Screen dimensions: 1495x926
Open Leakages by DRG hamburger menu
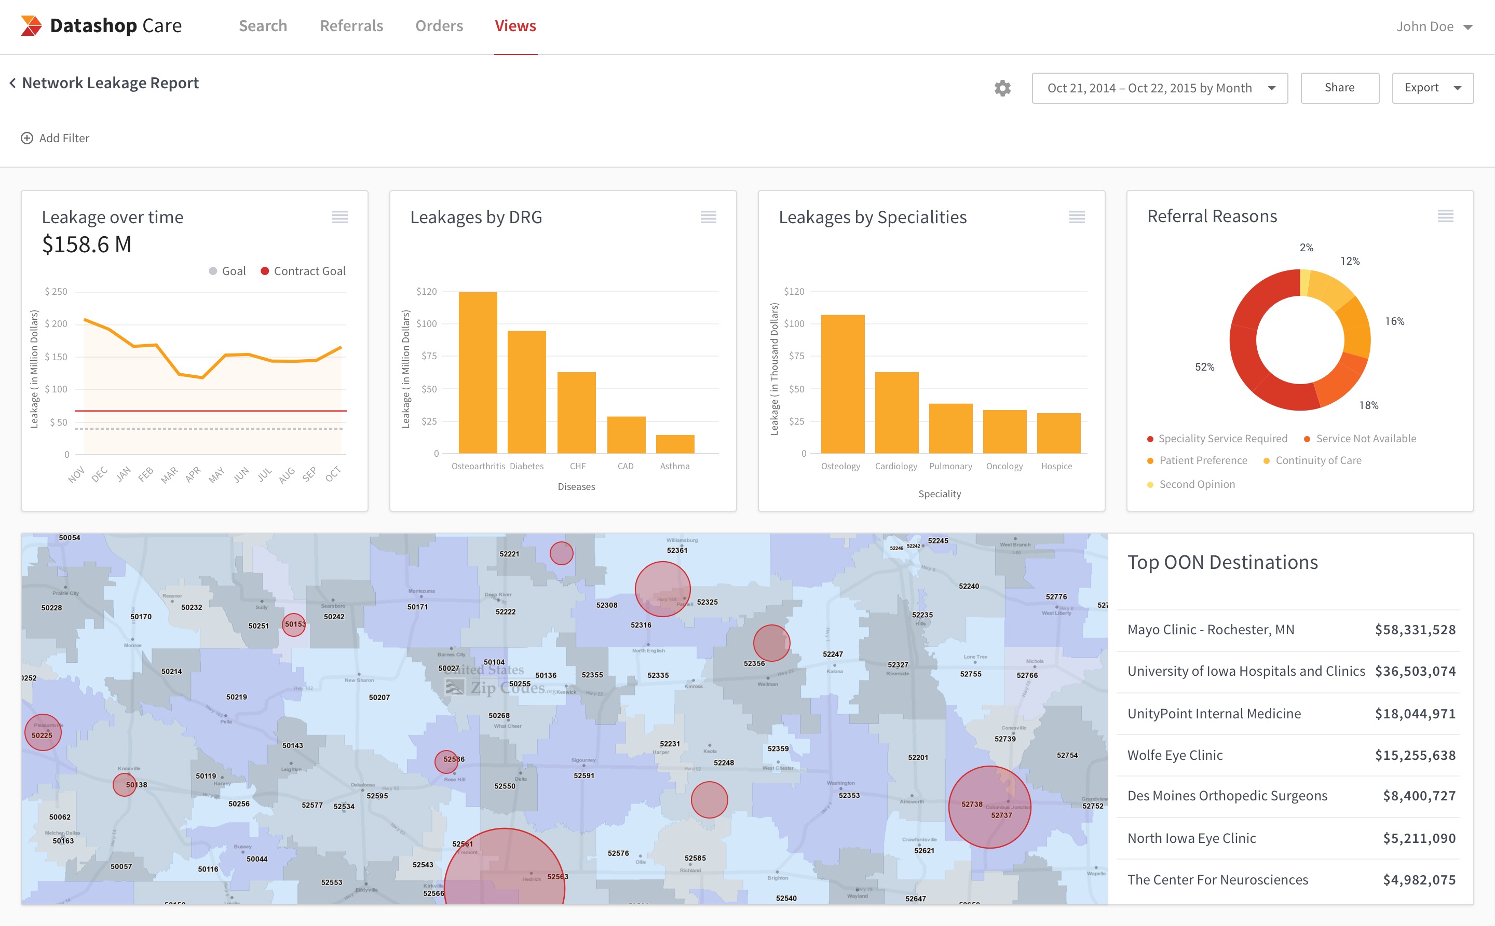pos(708,217)
